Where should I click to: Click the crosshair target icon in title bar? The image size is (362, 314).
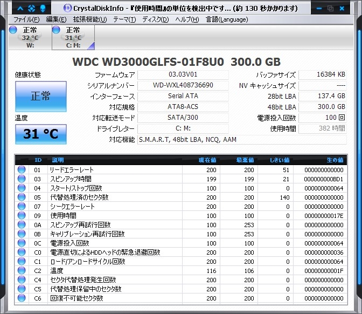coord(32,9)
